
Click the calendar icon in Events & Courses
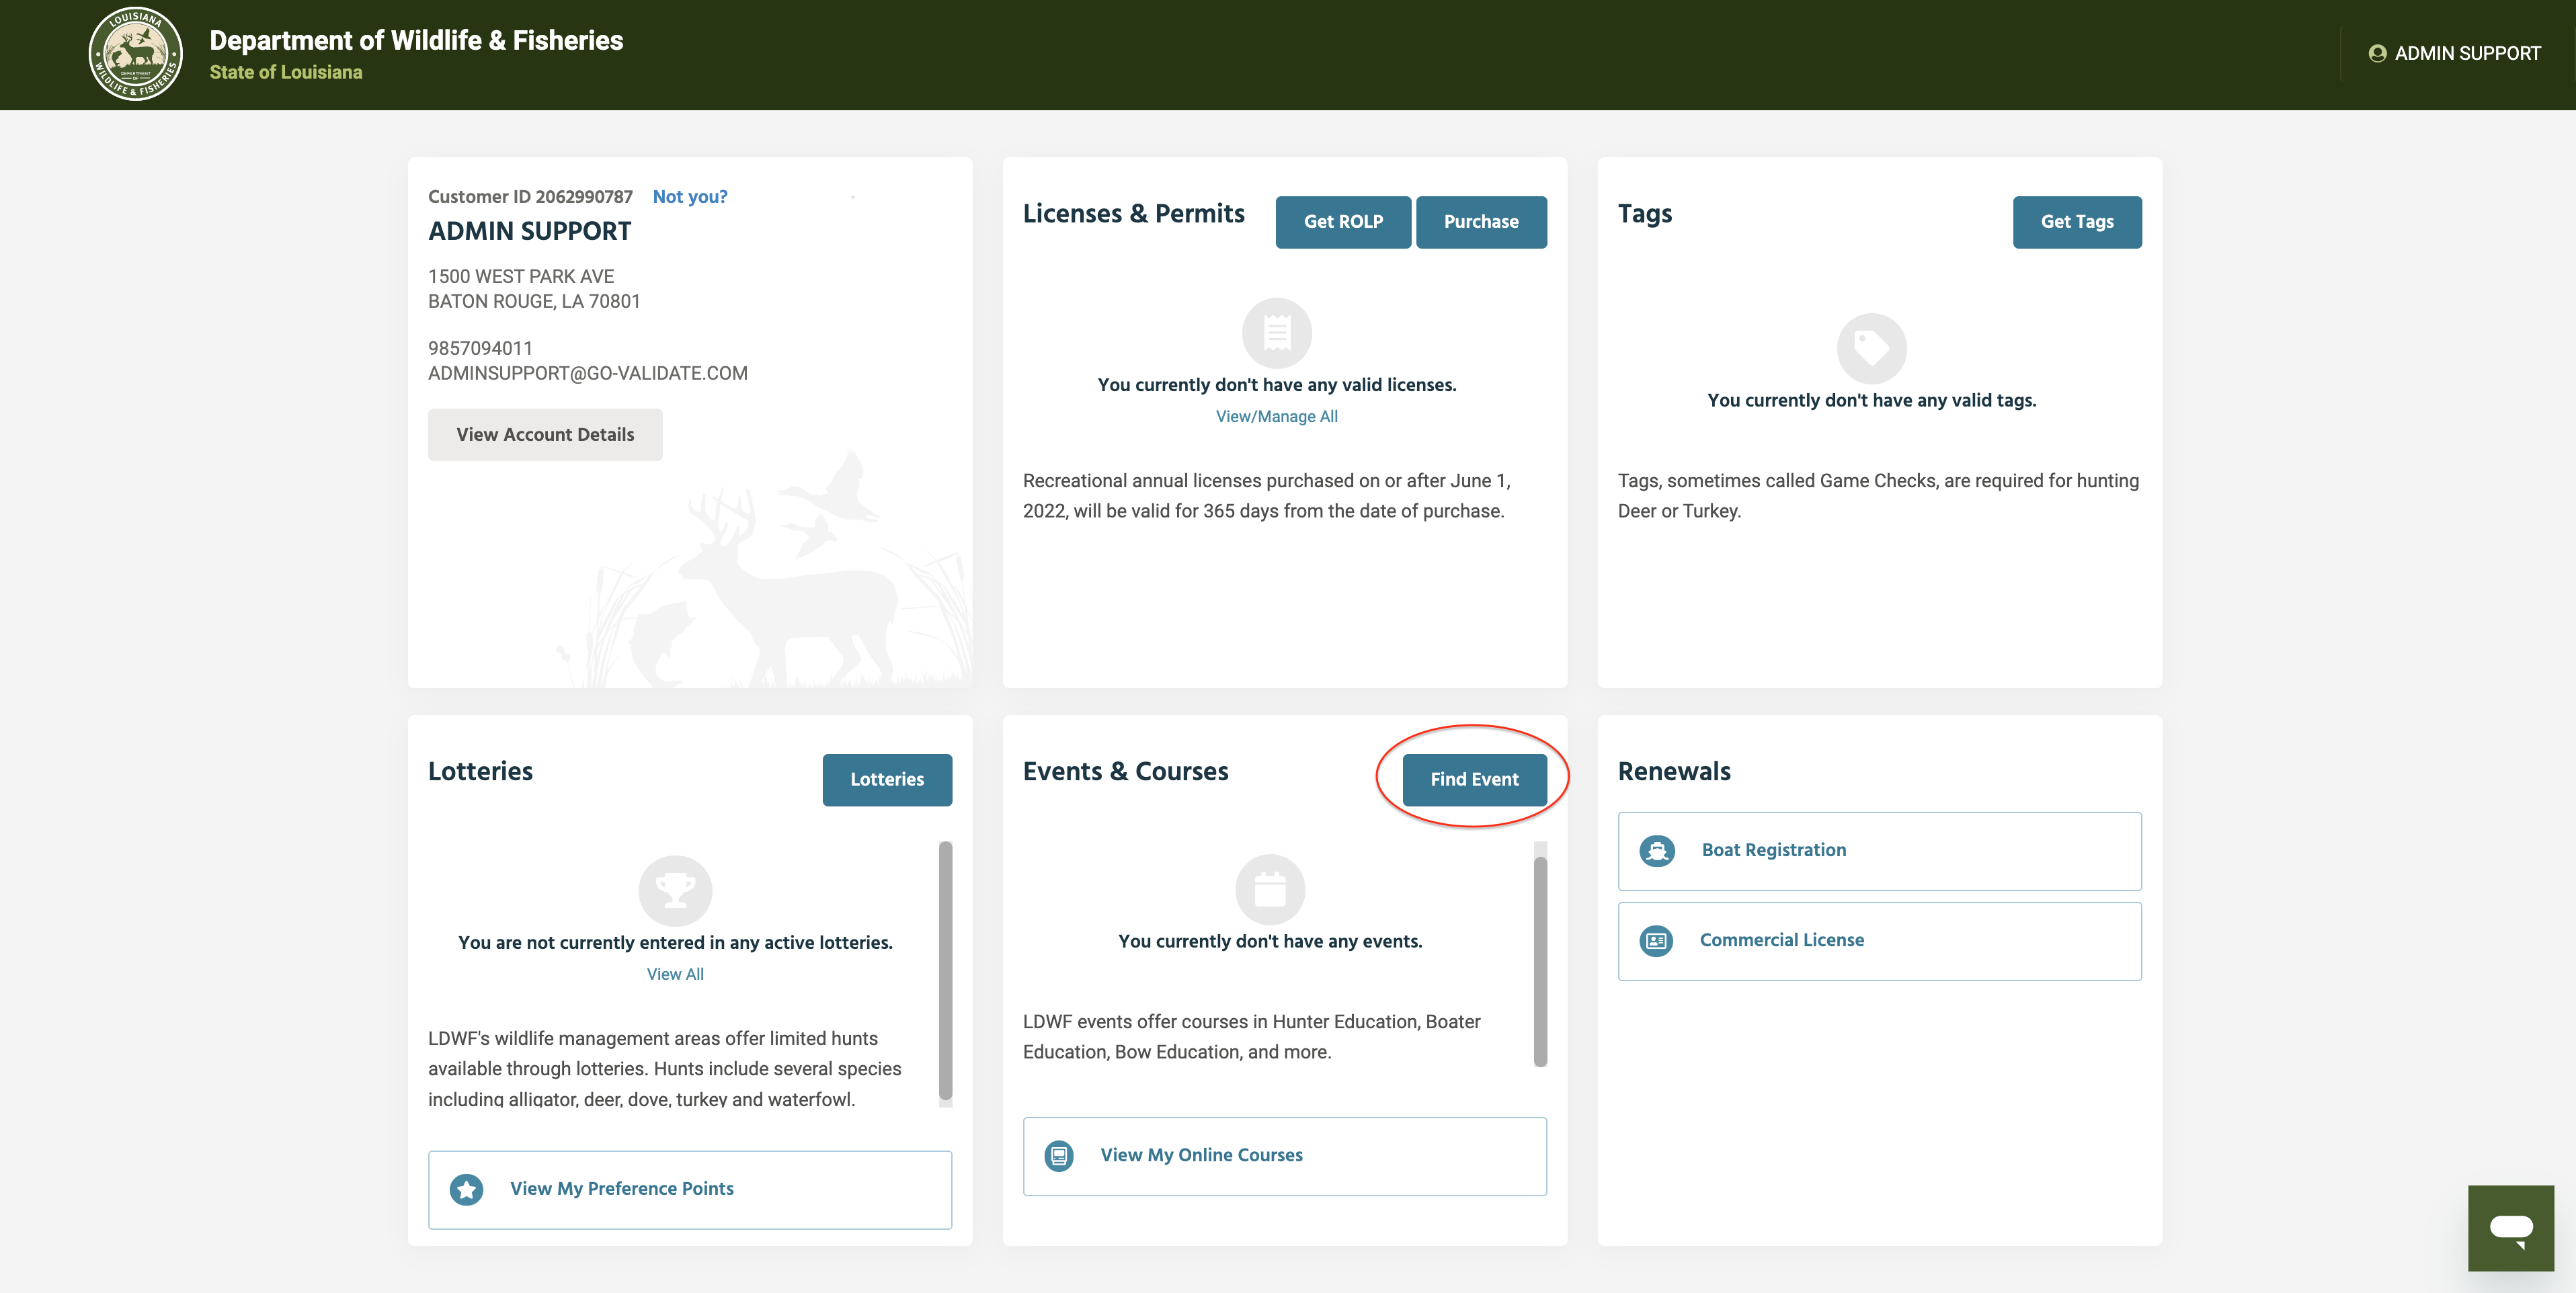[x=1270, y=889]
